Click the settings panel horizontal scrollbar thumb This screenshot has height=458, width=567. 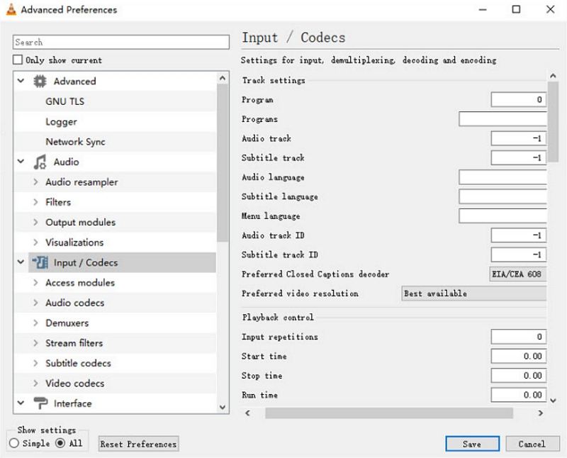[x=388, y=413]
